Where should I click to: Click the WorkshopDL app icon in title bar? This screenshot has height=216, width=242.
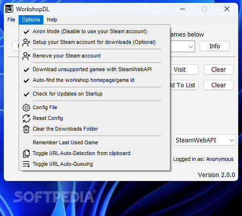[9, 9]
